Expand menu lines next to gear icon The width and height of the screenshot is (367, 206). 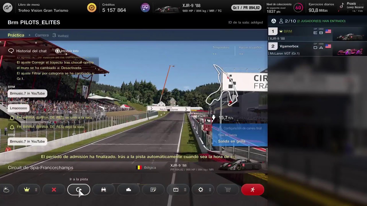[x=210, y=190]
